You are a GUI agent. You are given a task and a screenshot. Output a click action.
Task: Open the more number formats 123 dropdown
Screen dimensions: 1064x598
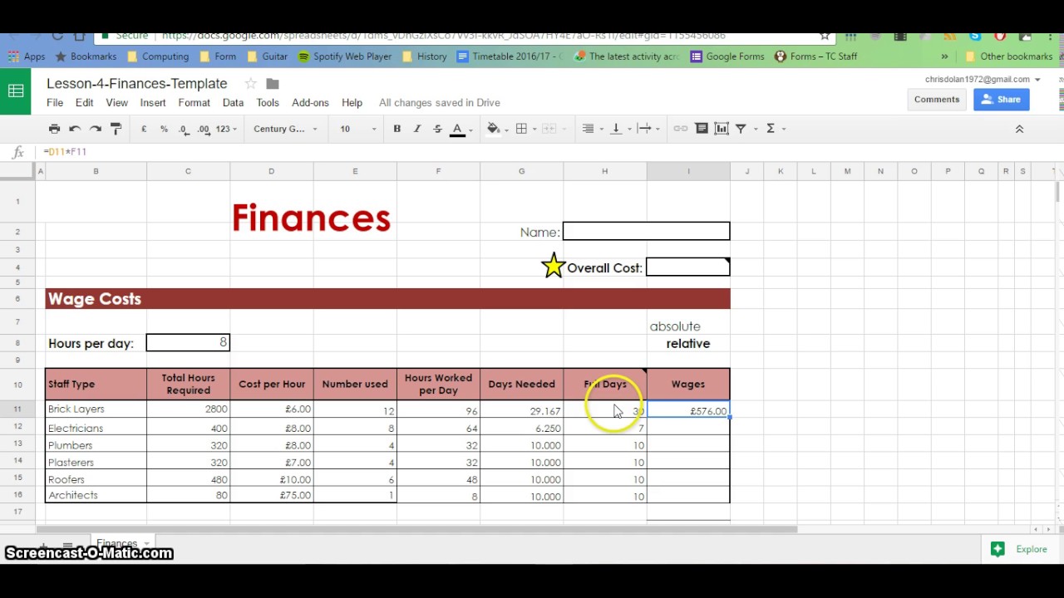[226, 129]
